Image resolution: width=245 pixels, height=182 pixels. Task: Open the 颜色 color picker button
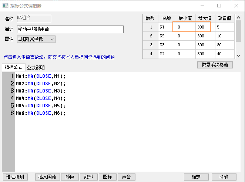point(70,177)
